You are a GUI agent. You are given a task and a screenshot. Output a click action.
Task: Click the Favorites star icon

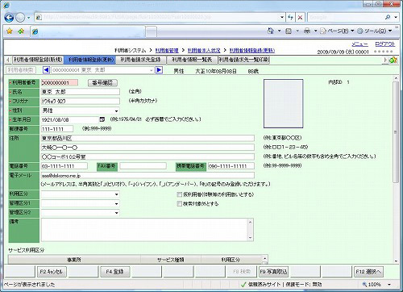click(x=10, y=31)
